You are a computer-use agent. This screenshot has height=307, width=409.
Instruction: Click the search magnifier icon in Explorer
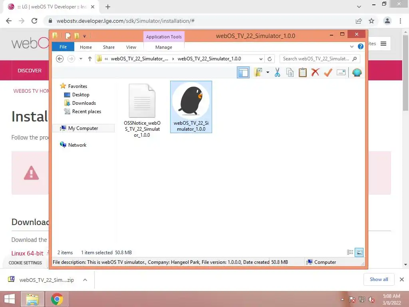[355, 59]
